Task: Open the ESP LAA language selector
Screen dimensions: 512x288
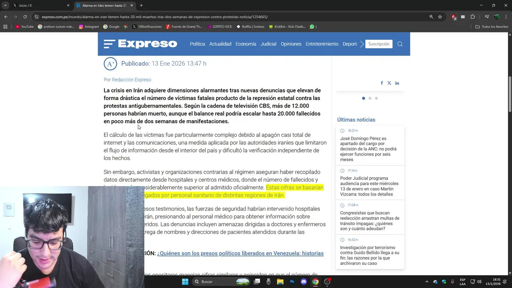Action: [x=462, y=282]
